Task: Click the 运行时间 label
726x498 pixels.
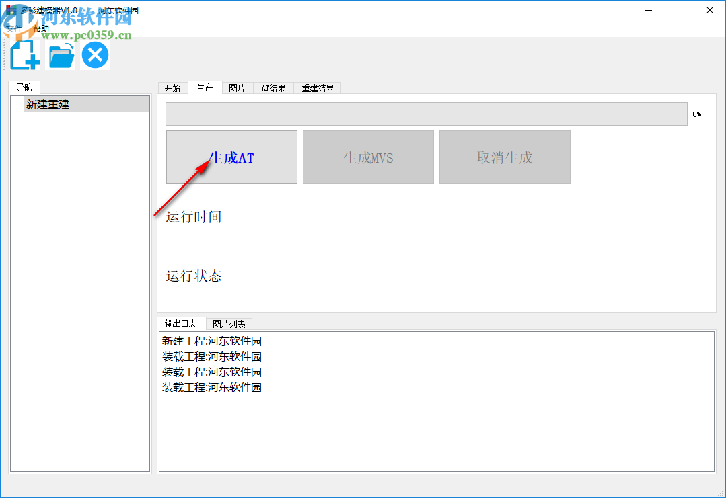Action: (x=194, y=216)
